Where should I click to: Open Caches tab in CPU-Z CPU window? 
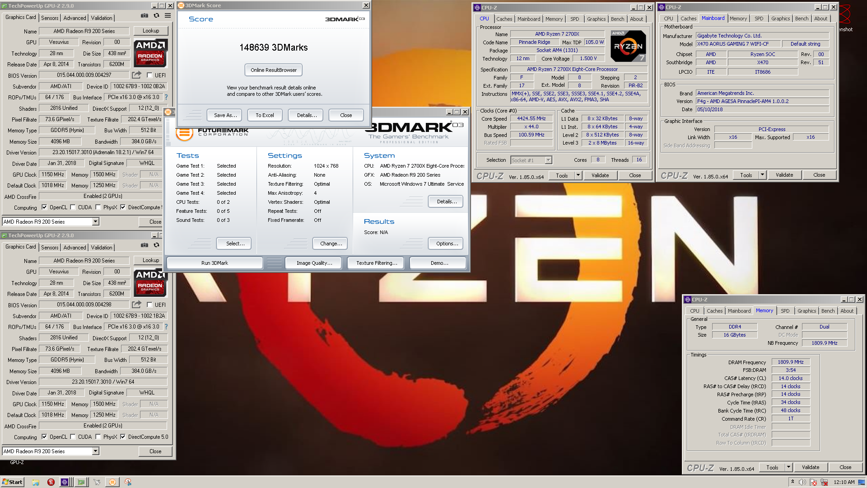click(504, 19)
